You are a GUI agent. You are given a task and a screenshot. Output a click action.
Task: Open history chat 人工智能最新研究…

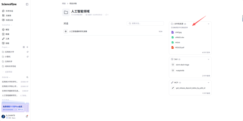coord(10,95)
